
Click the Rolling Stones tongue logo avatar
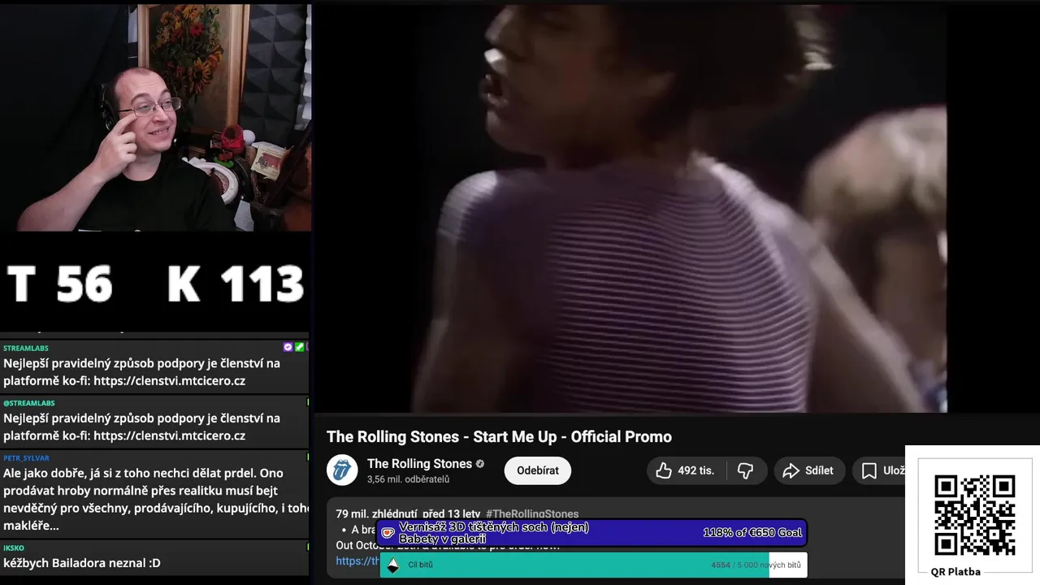coord(342,470)
